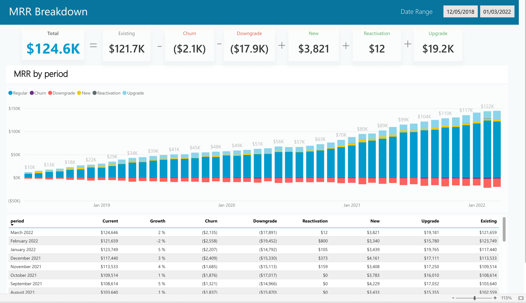This screenshot has width=526, height=303.
Task: Click the zoom slider handle near 113%
Action: pyautogui.click(x=474, y=298)
